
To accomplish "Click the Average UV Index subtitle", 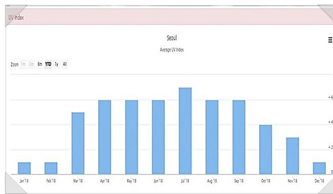I will pos(172,50).
